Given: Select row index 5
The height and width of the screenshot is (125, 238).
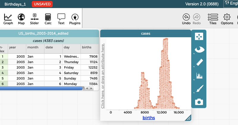Looking at the screenshot, I should (3, 78).
